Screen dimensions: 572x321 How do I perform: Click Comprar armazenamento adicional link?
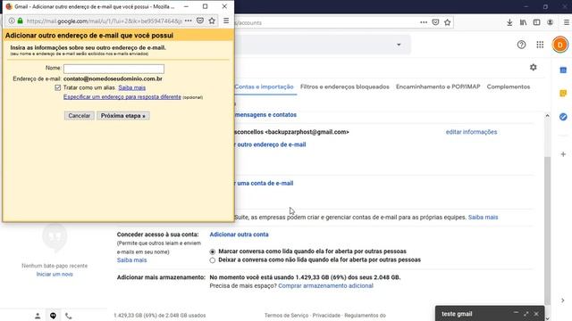click(325, 285)
